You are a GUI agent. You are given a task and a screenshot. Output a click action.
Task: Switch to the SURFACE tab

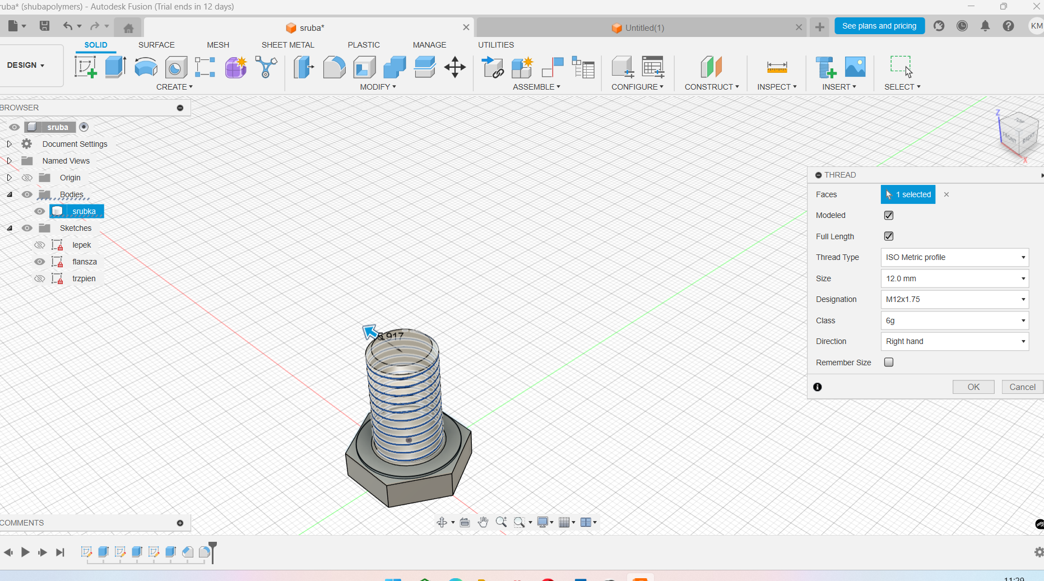tap(156, 45)
